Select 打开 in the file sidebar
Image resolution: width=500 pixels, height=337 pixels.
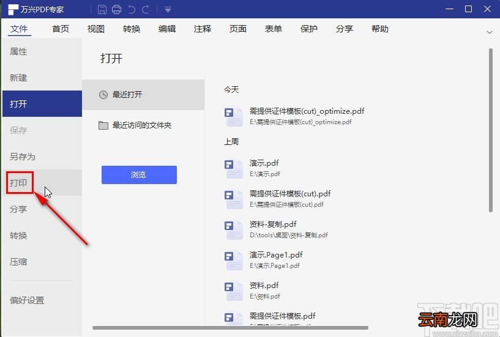[x=42, y=103]
